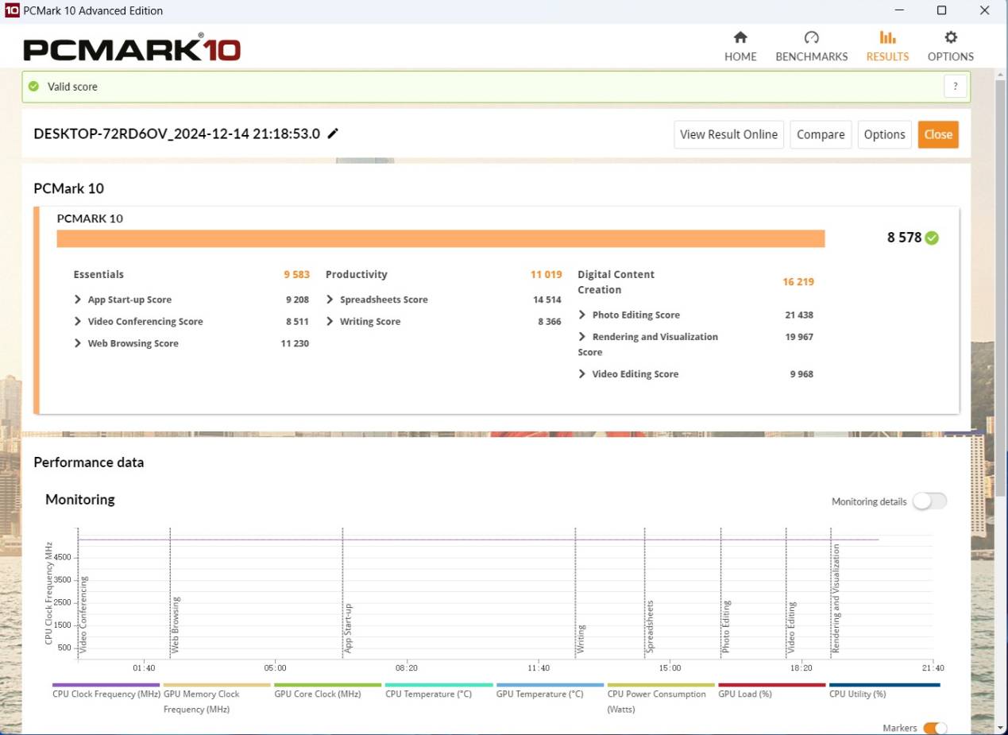Click the help question mark button
Image resolution: width=1008 pixels, height=735 pixels.
click(x=956, y=87)
